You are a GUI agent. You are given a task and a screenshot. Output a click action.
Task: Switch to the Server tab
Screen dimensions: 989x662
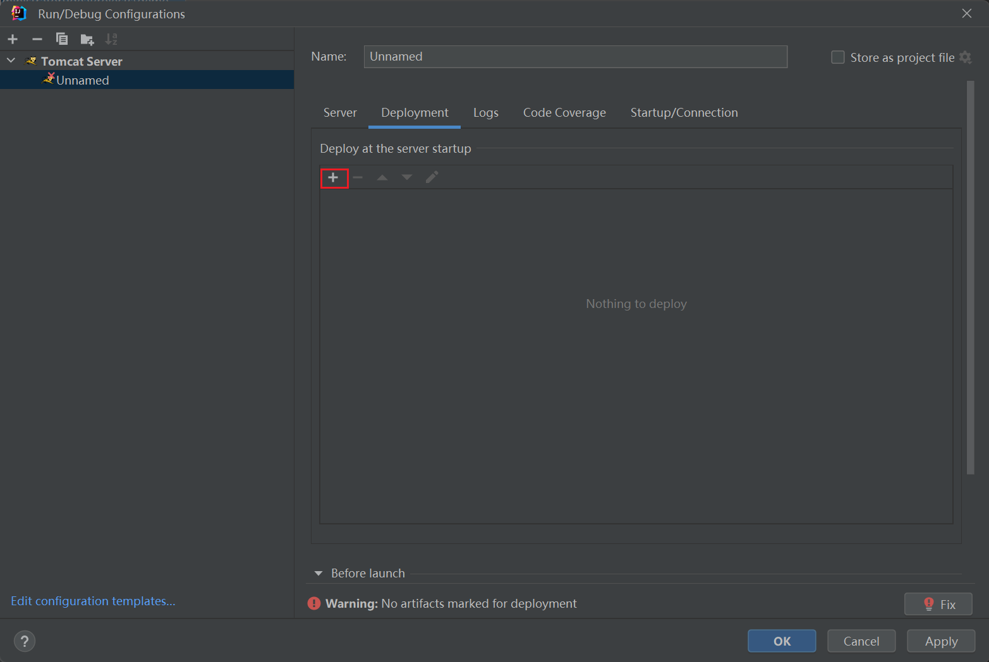[340, 112]
